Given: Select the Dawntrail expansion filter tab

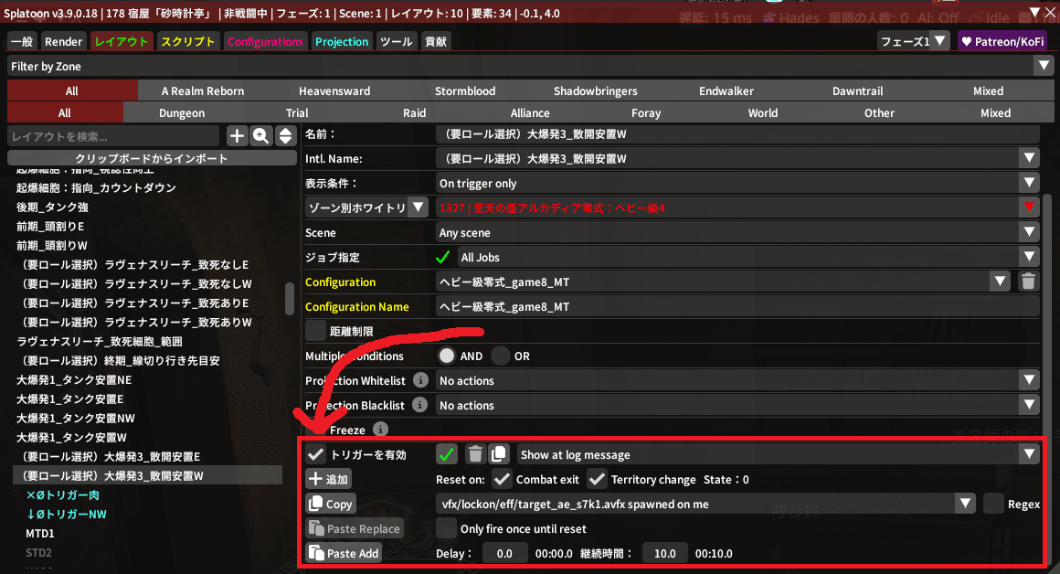Looking at the screenshot, I should [x=857, y=90].
